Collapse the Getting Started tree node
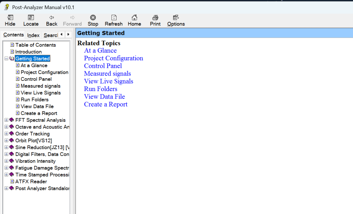The width and height of the screenshot is (353, 214). click(x=6, y=59)
